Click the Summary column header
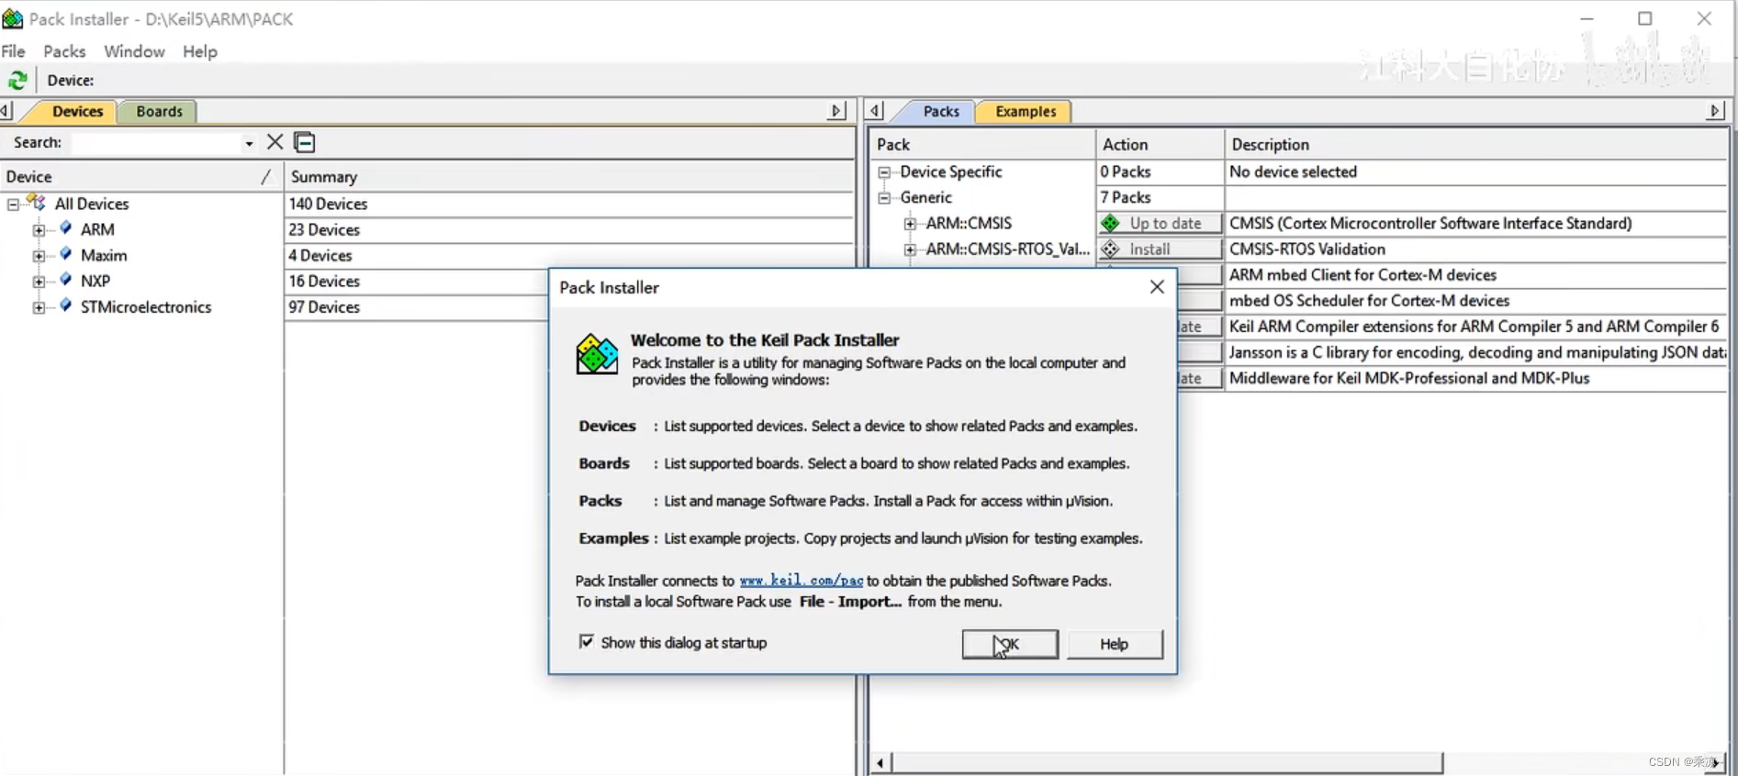 [569, 176]
